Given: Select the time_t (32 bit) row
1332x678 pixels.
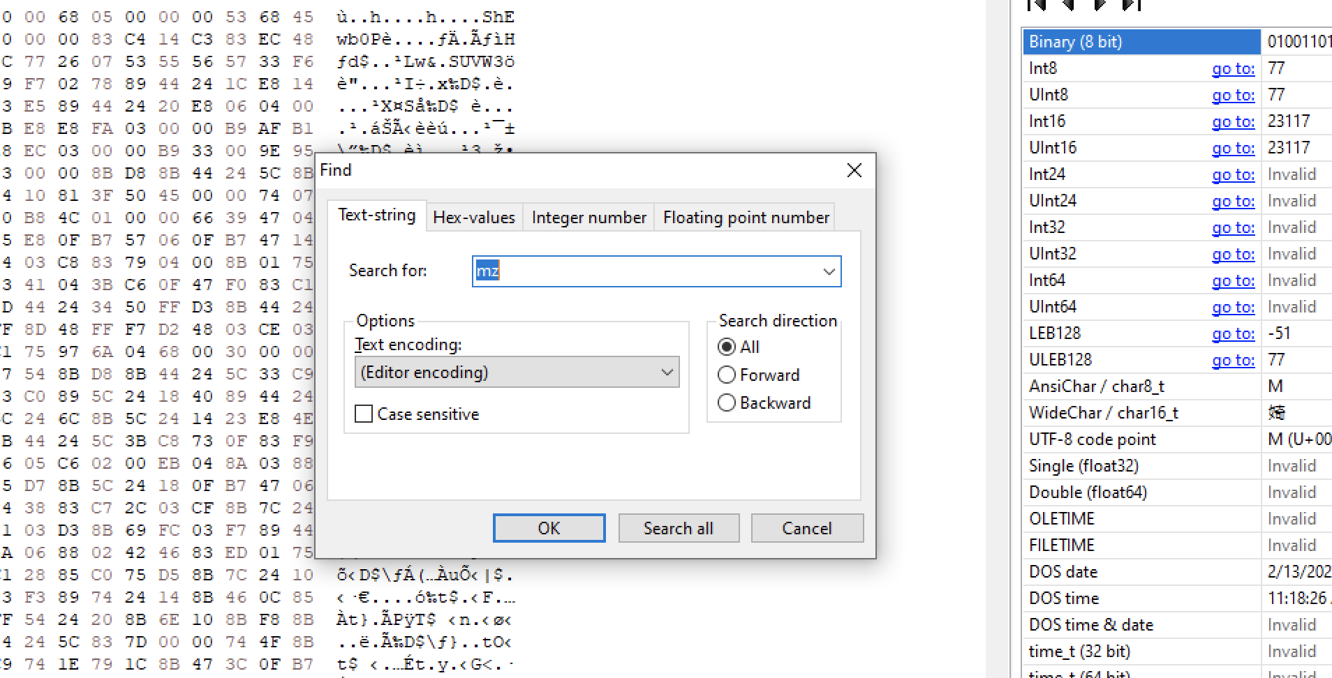Looking at the screenshot, I should pos(1177,651).
